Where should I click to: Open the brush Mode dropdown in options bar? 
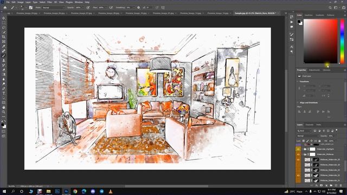coord(54,8)
